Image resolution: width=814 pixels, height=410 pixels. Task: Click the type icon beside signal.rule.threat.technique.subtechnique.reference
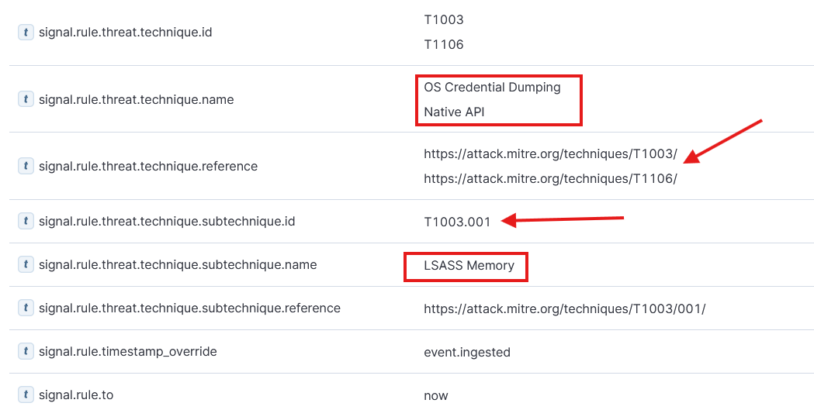[x=26, y=308]
